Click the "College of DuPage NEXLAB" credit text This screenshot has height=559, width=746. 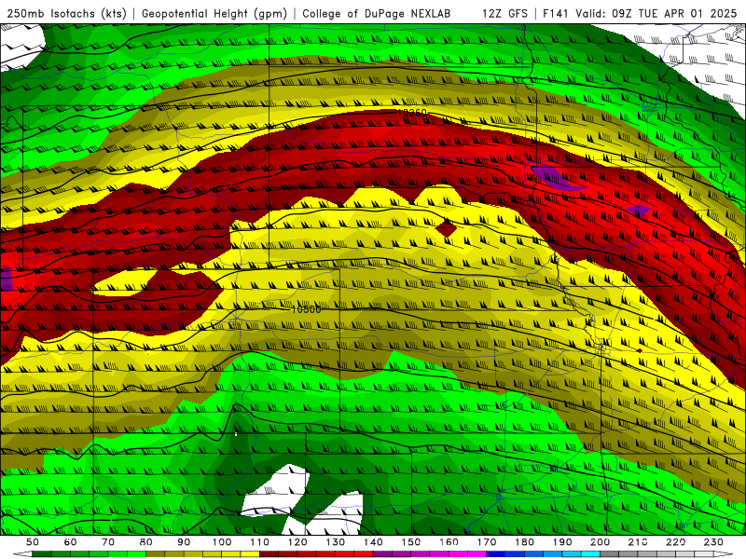[377, 13]
